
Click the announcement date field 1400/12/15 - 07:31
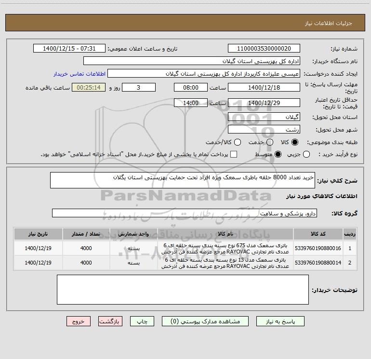(69, 48)
